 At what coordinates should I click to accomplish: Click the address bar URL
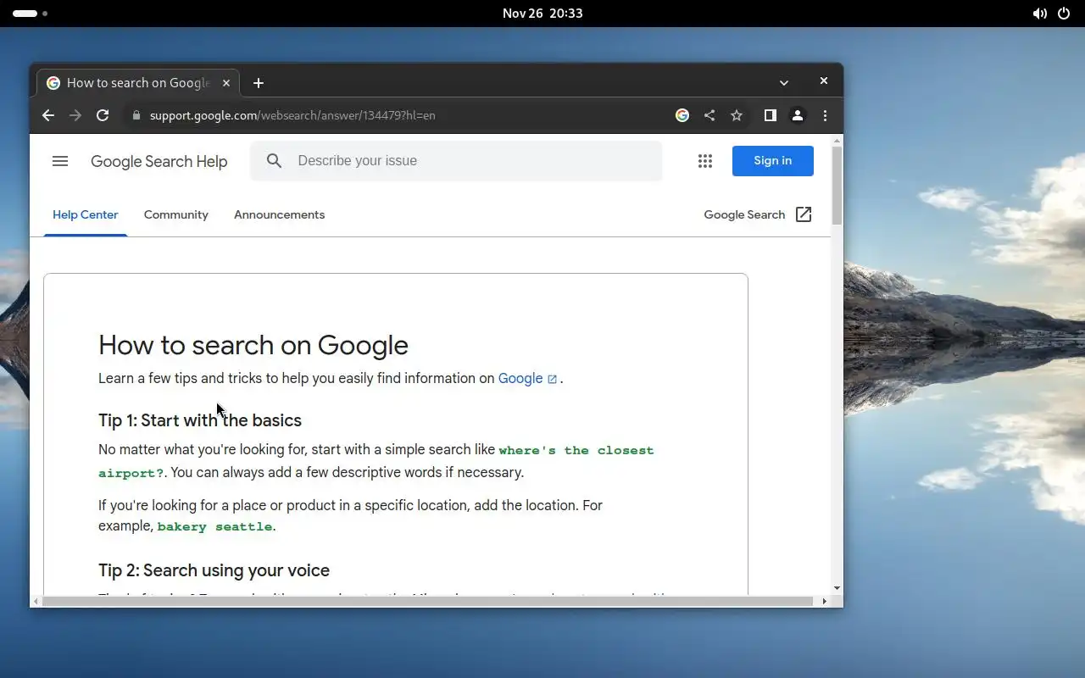click(292, 115)
